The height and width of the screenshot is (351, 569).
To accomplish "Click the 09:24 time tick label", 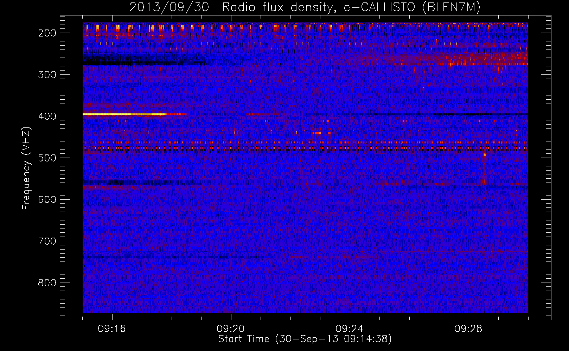I will click(x=350, y=329).
